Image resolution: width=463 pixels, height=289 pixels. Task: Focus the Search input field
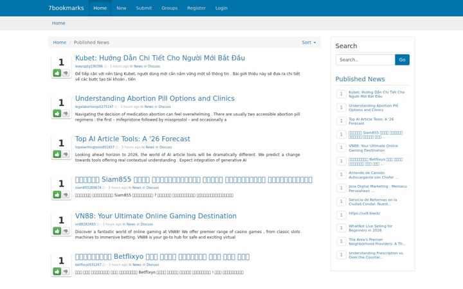[365, 60]
